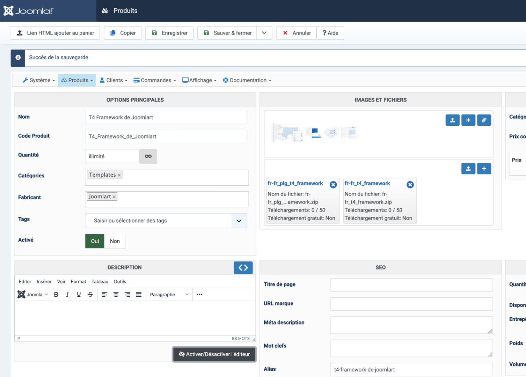The width and height of the screenshot is (526, 377).
Task: Open the Insérer editor menu
Action: click(x=44, y=282)
